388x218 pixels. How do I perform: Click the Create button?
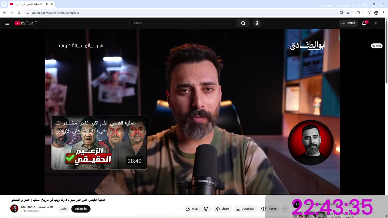pyautogui.click(x=348, y=23)
